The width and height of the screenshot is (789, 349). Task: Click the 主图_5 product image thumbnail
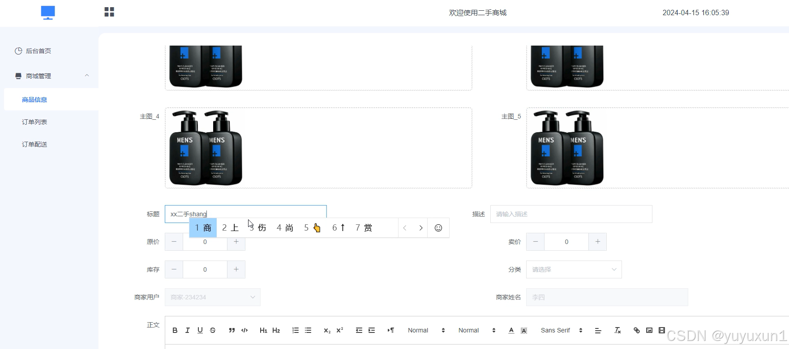[x=567, y=148]
